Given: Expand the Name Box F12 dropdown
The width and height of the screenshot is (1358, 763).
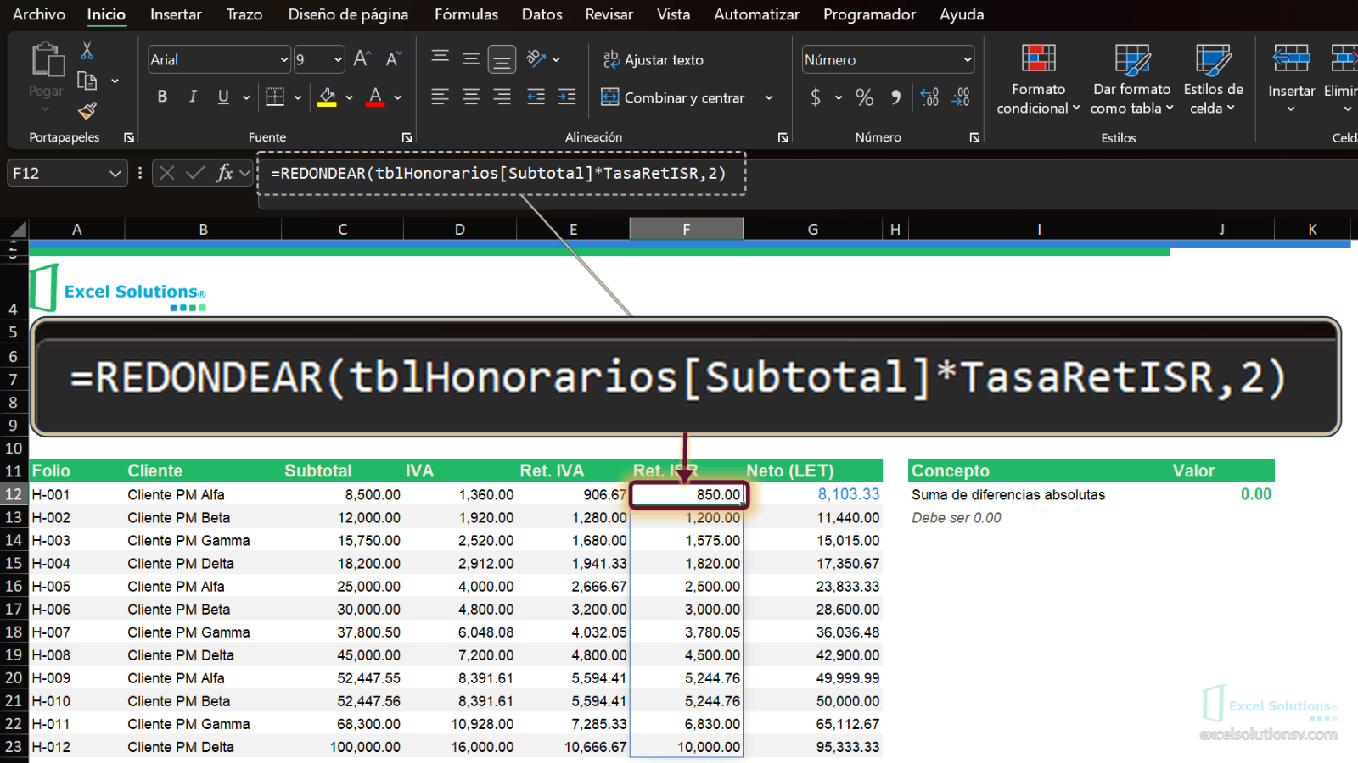Looking at the screenshot, I should [115, 173].
